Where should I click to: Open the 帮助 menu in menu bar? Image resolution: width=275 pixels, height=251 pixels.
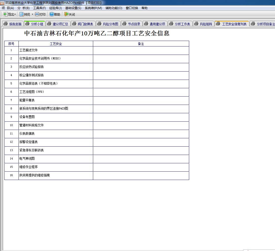coord(145,8)
